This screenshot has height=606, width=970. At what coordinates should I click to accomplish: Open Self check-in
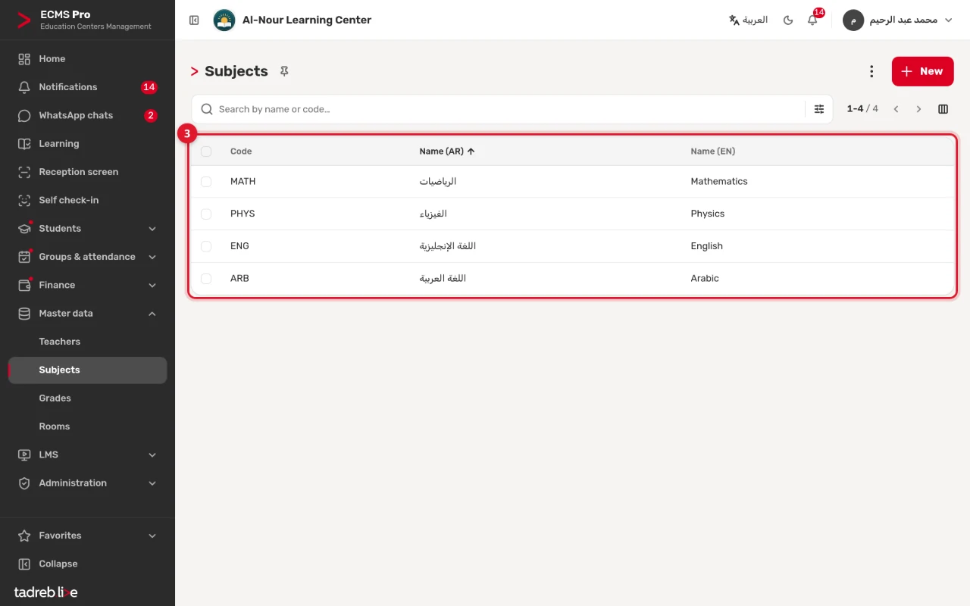[x=87, y=200]
